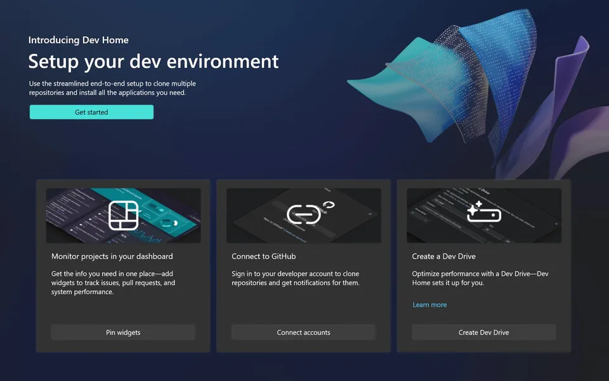Click the Setup your dev environment title
Image resolution: width=609 pixels, height=381 pixels.
[x=153, y=61]
